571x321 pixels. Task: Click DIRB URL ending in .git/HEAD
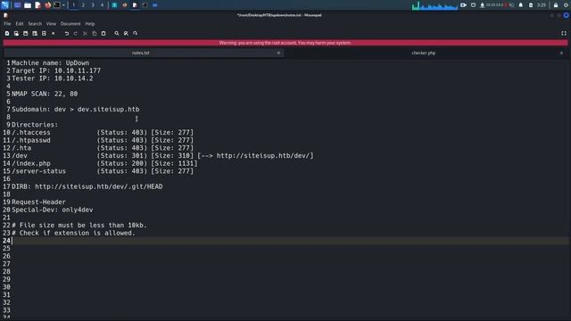pos(99,186)
